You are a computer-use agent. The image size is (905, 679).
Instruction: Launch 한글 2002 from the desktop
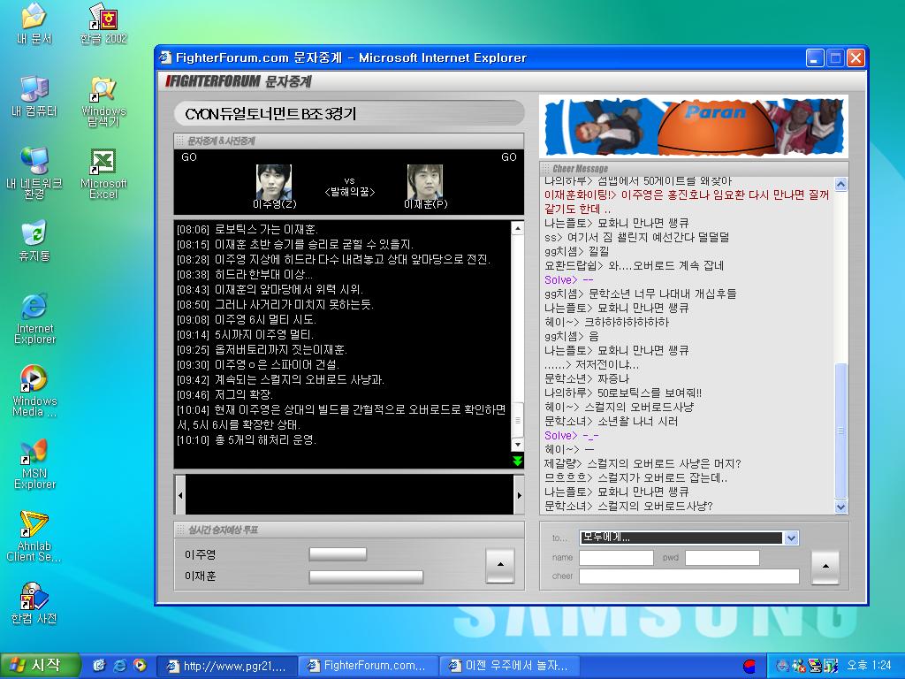coord(103,24)
